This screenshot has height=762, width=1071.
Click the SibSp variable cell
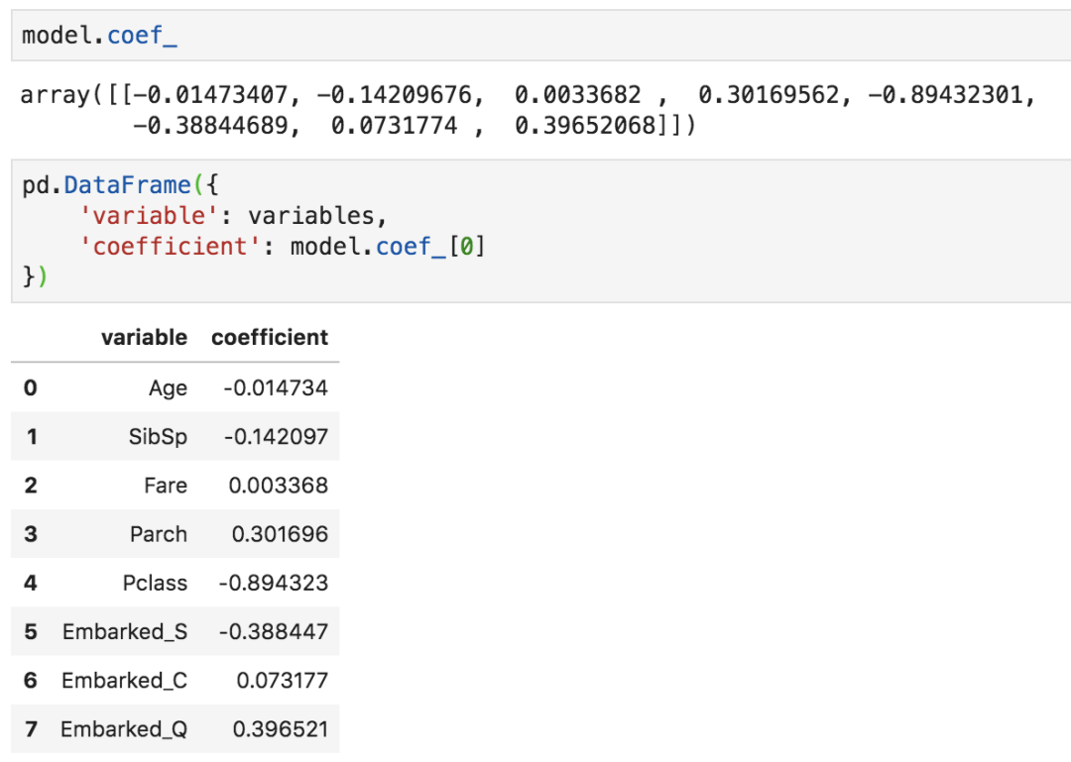coord(158,437)
